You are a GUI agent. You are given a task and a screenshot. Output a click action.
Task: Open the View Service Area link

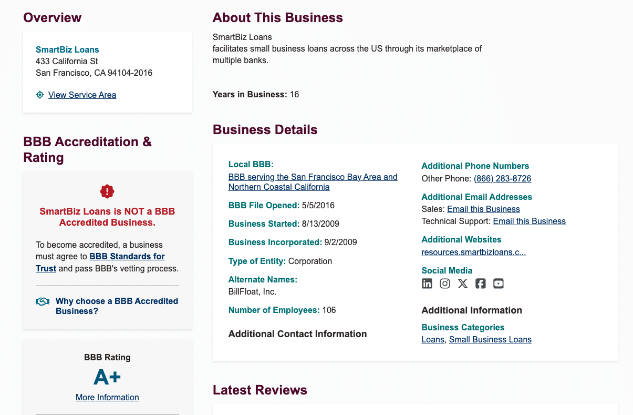(x=82, y=95)
